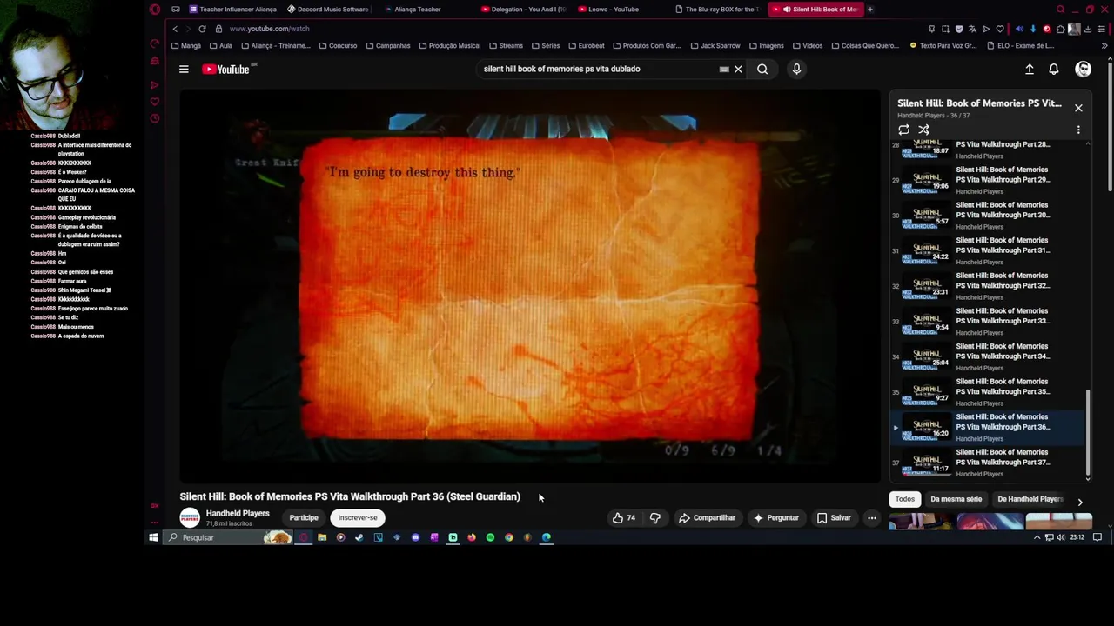Like the video with thumbs up
Screen dimensions: 1114x626
[x=623, y=518]
